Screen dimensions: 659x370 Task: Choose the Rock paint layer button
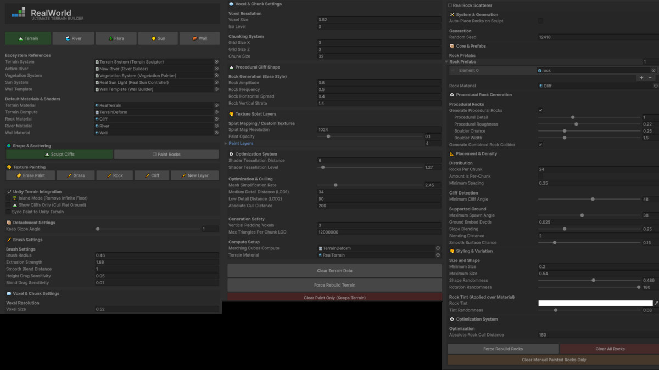(115, 175)
